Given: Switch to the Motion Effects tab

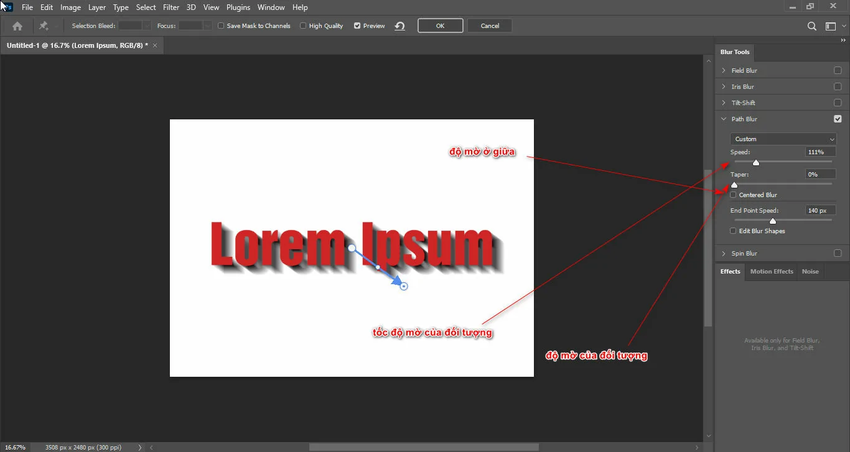Looking at the screenshot, I should (771, 271).
